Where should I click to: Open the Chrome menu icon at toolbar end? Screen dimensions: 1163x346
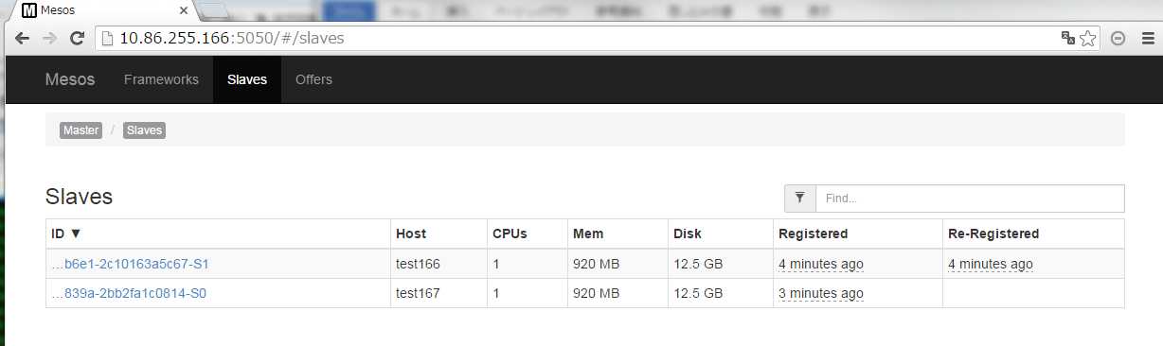pyautogui.click(x=1148, y=39)
